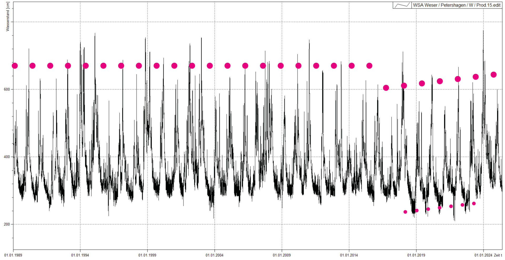Click the 600 value on the y-axis

click(7, 89)
